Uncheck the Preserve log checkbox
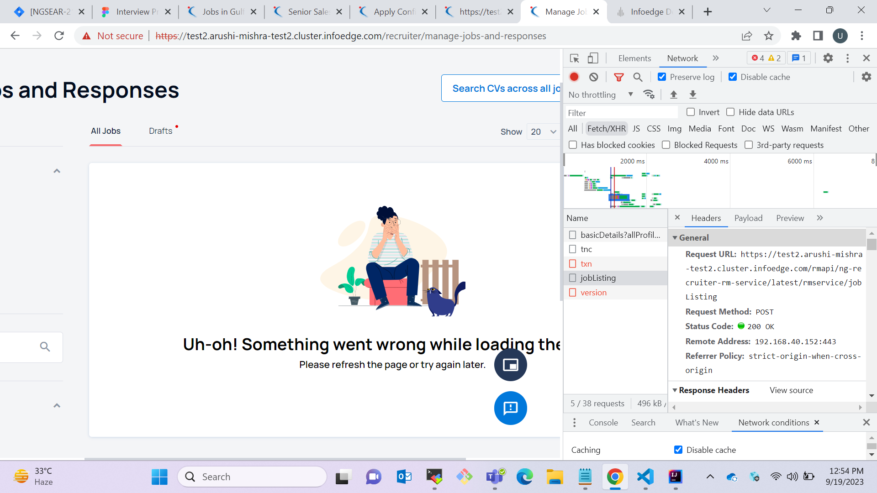 [x=662, y=77]
